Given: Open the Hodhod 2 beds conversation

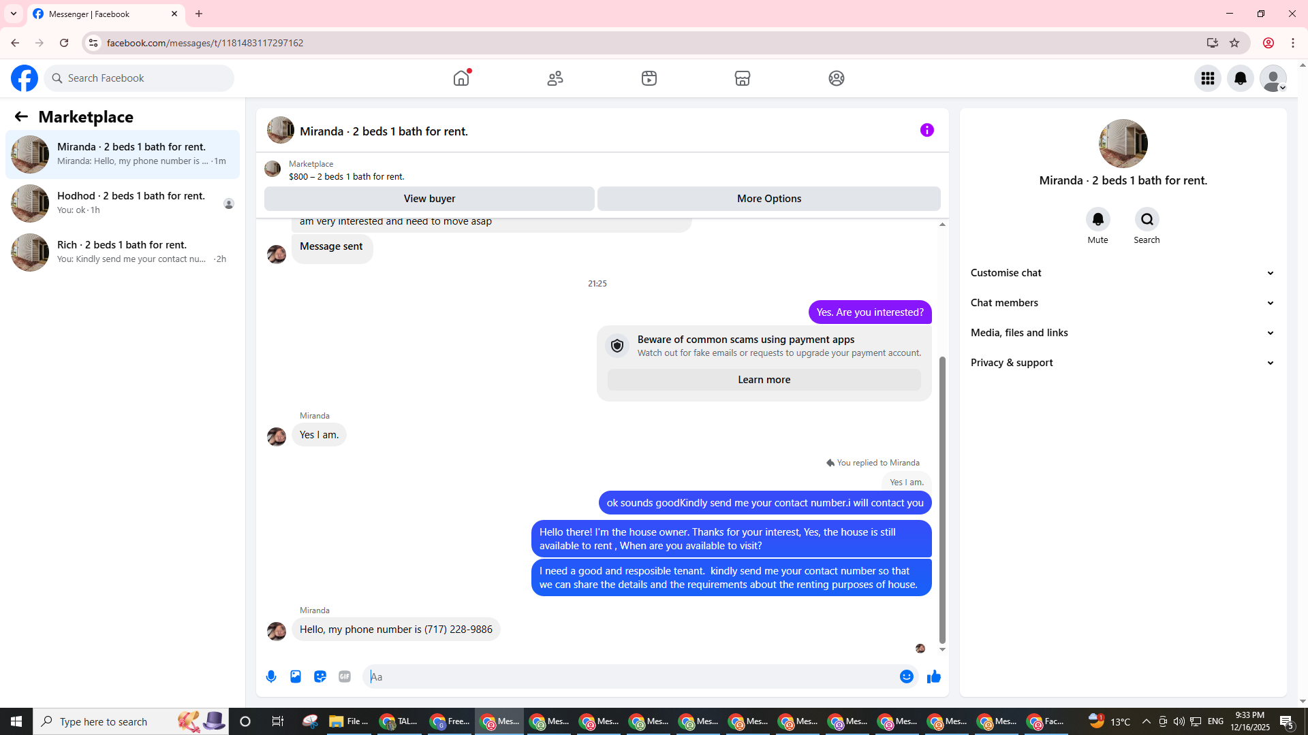Looking at the screenshot, I should coord(123,203).
